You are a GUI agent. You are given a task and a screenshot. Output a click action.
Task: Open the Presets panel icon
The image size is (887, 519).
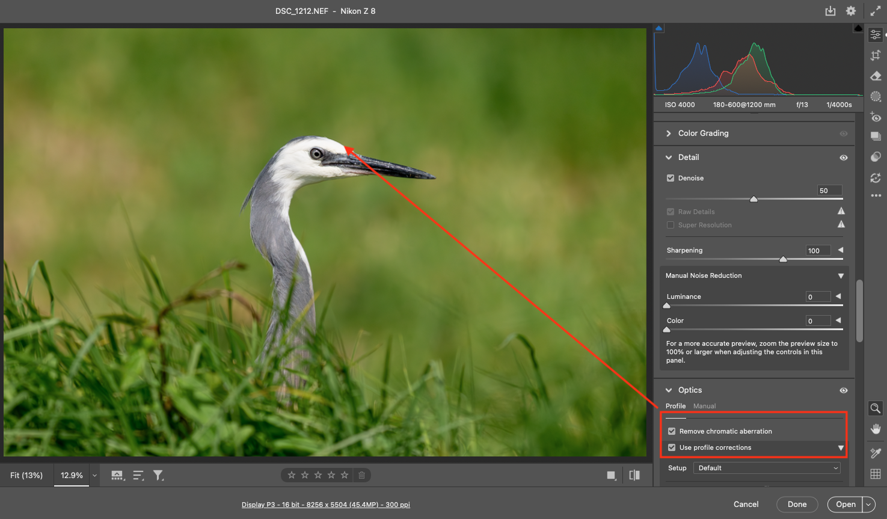pos(876,157)
